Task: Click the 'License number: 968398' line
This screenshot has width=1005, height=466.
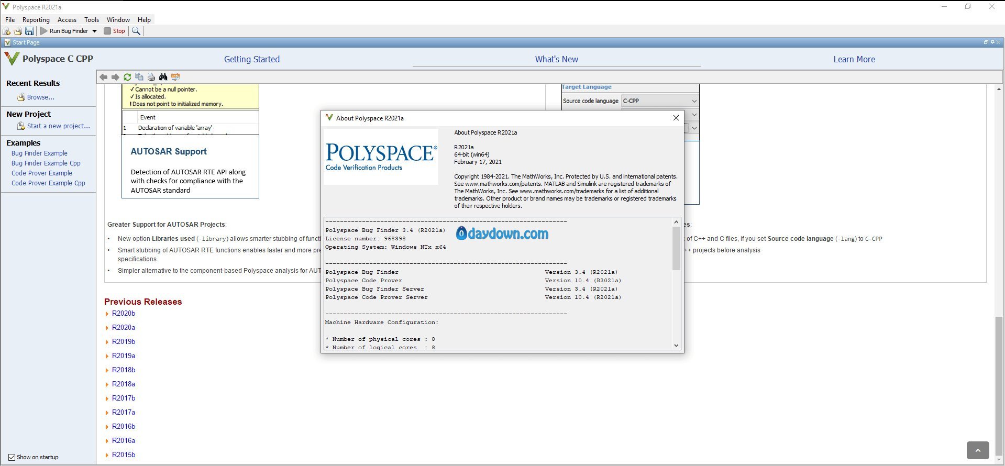Action: (366, 239)
